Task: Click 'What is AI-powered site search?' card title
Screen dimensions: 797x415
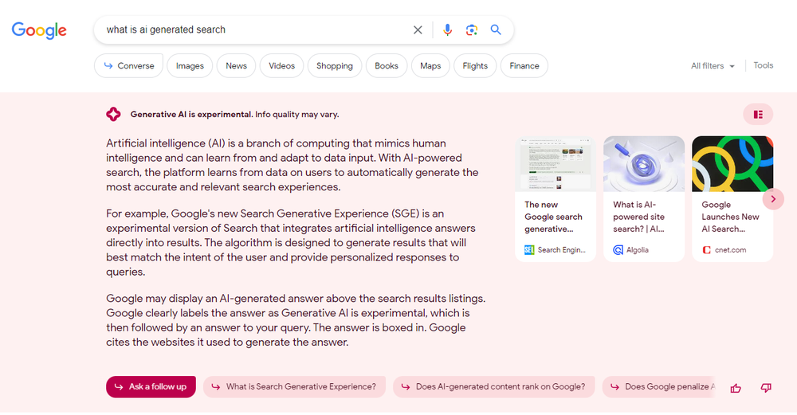Action: (x=639, y=217)
